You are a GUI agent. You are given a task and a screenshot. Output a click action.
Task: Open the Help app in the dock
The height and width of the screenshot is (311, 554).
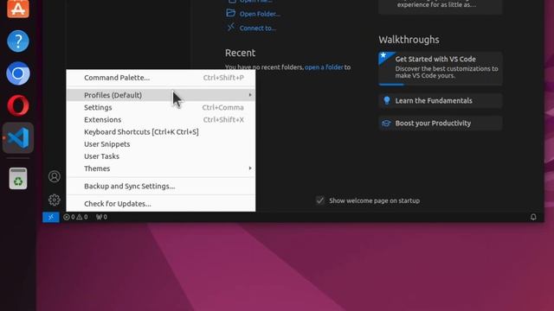18,41
